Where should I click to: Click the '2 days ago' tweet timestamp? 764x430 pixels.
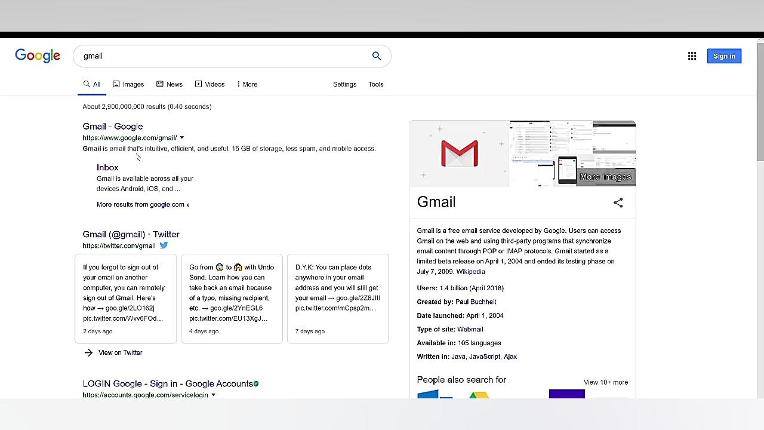(x=98, y=331)
